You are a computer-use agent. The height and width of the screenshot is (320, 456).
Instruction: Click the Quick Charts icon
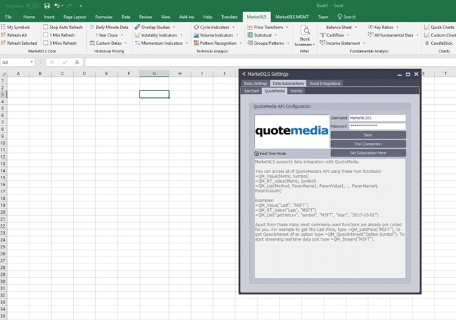(426, 27)
